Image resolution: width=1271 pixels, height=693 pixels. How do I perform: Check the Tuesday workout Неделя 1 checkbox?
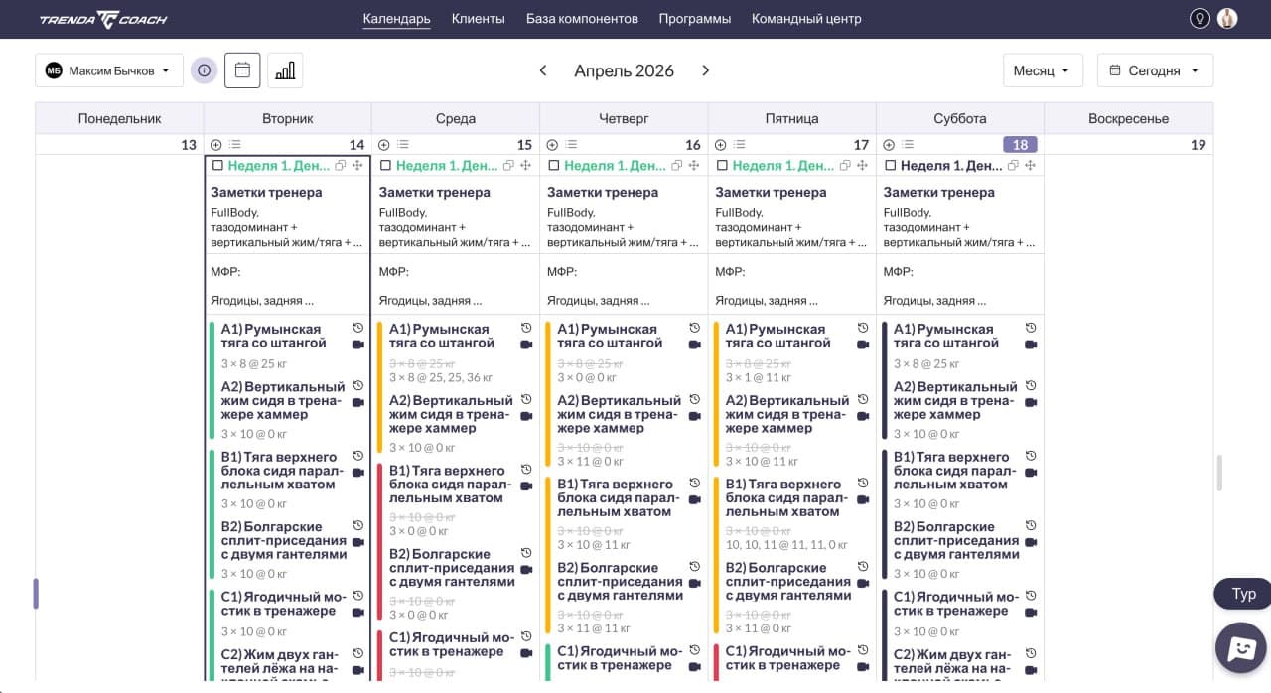[x=217, y=166]
